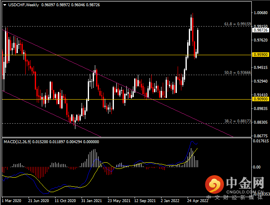Click the 24 Apr 2022 date label
Screen dimensions: 270x205
[198, 201]
